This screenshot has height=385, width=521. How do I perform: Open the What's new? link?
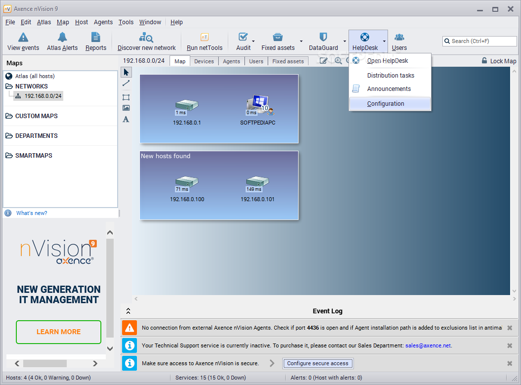pyautogui.click(x=32, y=214)
